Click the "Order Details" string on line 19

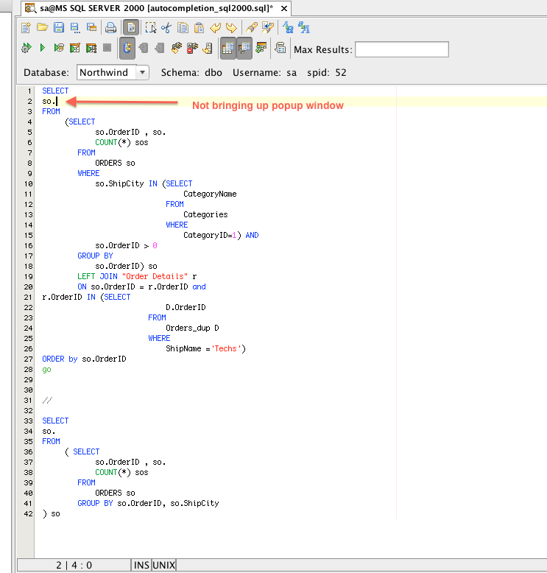(x=155, y=276)
